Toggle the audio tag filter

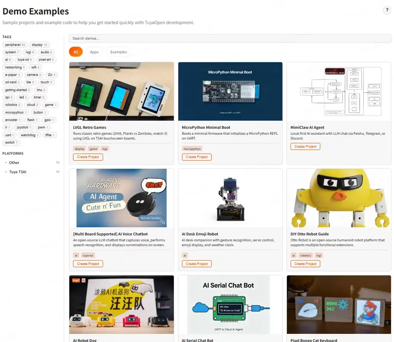coord(46,52)
